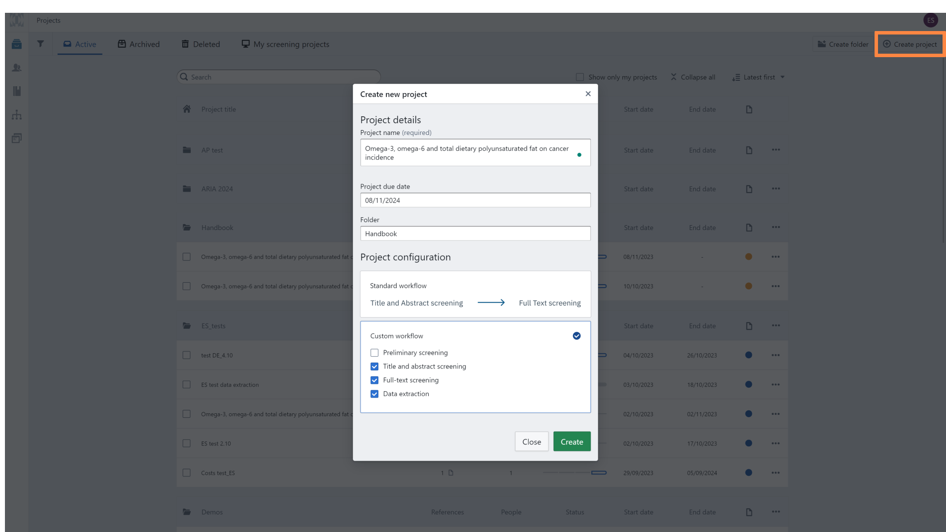Click the Project name text field
This screenshot has height=532, width=946.
[x=475, y=153]
